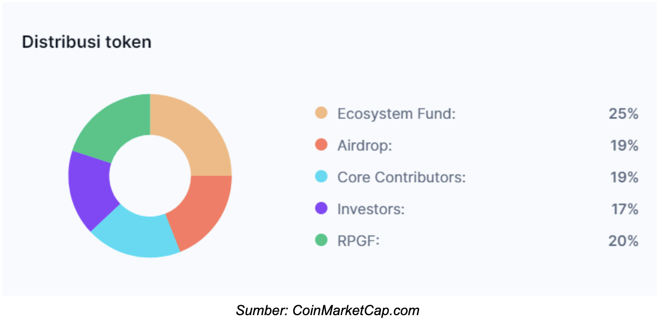The height and width of the screenshot is (323, 662).
Task: Click the cyan Core Contributors legend dot
Action: tap(321, 177)
